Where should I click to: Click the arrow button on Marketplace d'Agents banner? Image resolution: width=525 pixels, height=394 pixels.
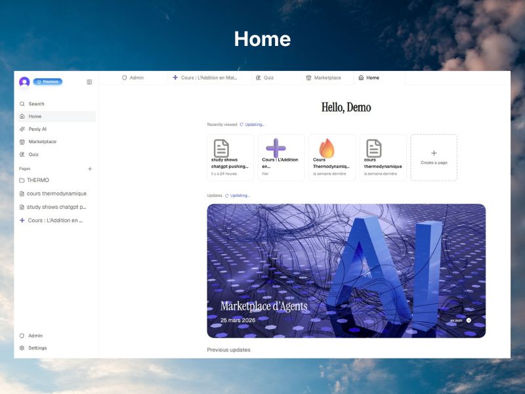469,320
